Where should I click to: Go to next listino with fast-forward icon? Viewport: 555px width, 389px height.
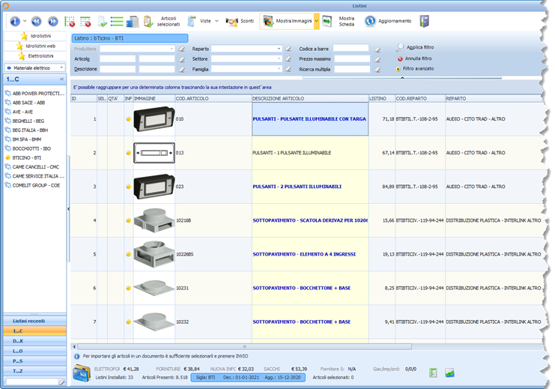[x=53, y=22]
